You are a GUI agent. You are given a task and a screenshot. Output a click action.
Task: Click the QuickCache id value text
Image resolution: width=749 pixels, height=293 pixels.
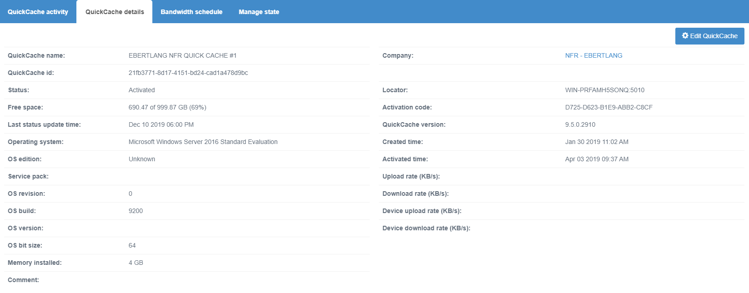point(188,73)
